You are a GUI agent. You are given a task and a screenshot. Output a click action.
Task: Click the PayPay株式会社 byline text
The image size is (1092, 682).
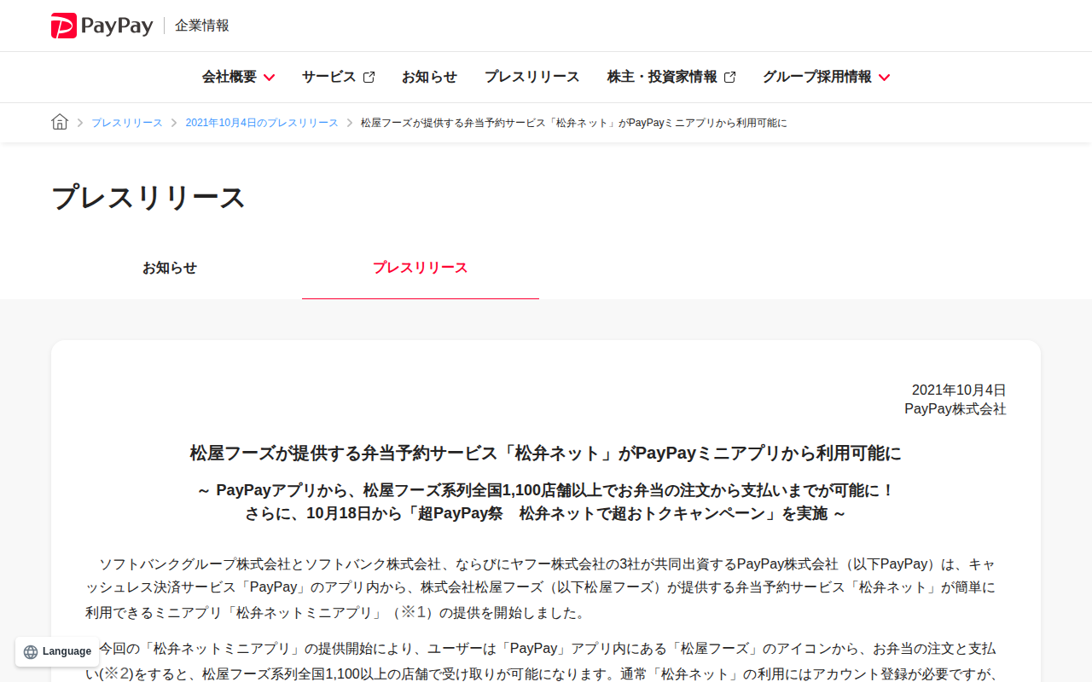[x=955, y=409]
